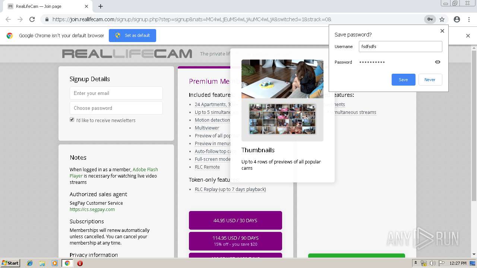Close the RealLifeCam tab
The width and height of the screenshot is (477, 268).
click(x=86, y=6)
